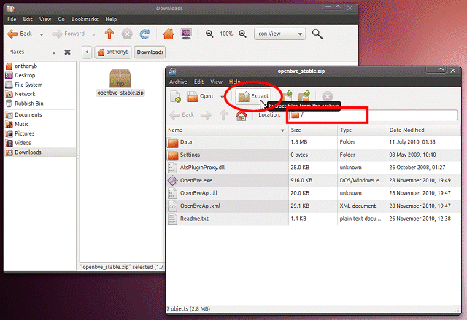Open View menu in archive manager
Image resolution: width=467 pixels, height=320 pixels.
click(x=216, y=82)
